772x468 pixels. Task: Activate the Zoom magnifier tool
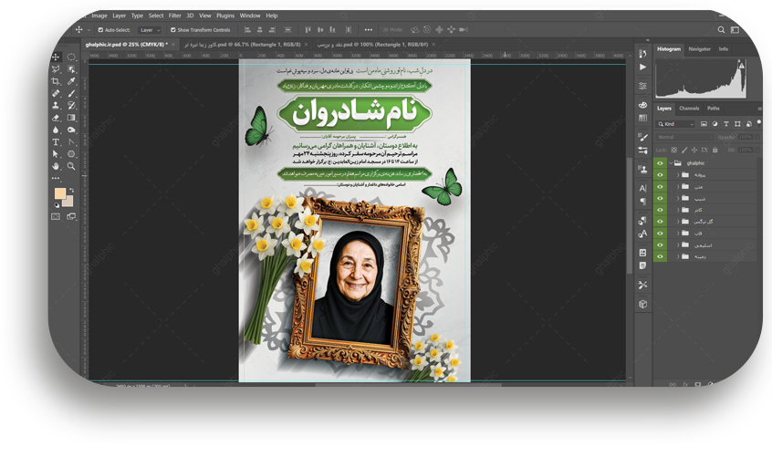(x=71, y=166)
